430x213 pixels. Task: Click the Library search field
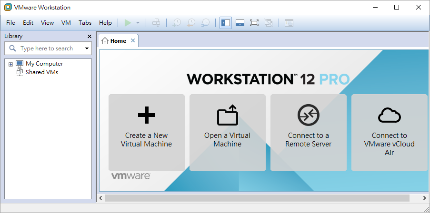48,48
